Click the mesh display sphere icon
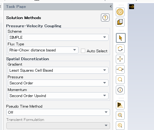Image resolution: width=154 pixels, height=130 pixels. point(120,12)
